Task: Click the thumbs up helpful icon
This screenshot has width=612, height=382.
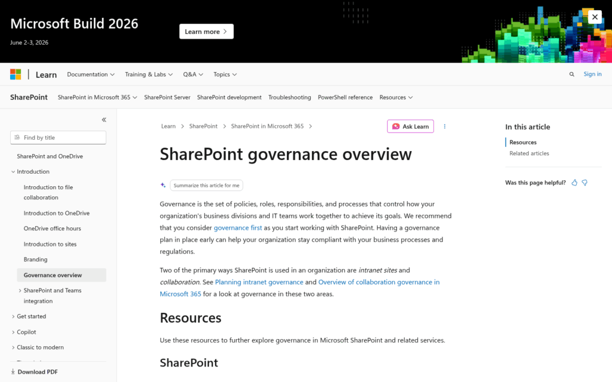Action: [574, 183]
